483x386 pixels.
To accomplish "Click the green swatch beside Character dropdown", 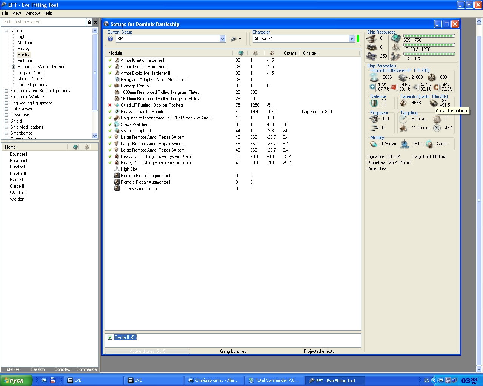I will (358, 39).
